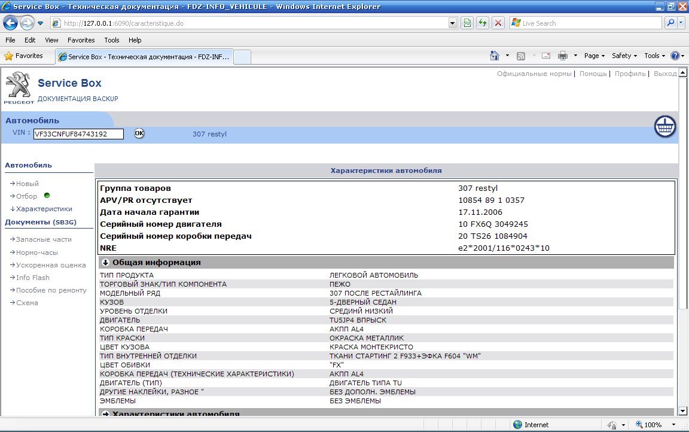Open the Tools command bar menu
Viewport: 689px width, 432px height.
pos(654,56)
